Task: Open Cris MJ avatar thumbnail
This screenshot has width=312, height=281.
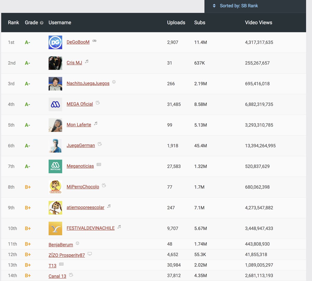Action: coord(55,63)
